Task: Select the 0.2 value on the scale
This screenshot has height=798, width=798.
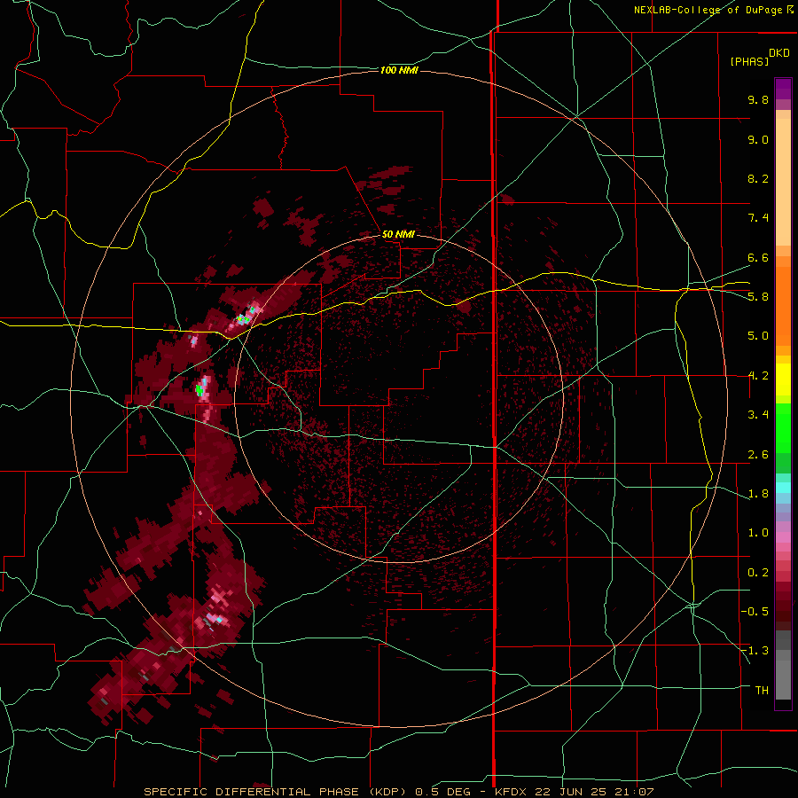Action: [x=758, y=573]
